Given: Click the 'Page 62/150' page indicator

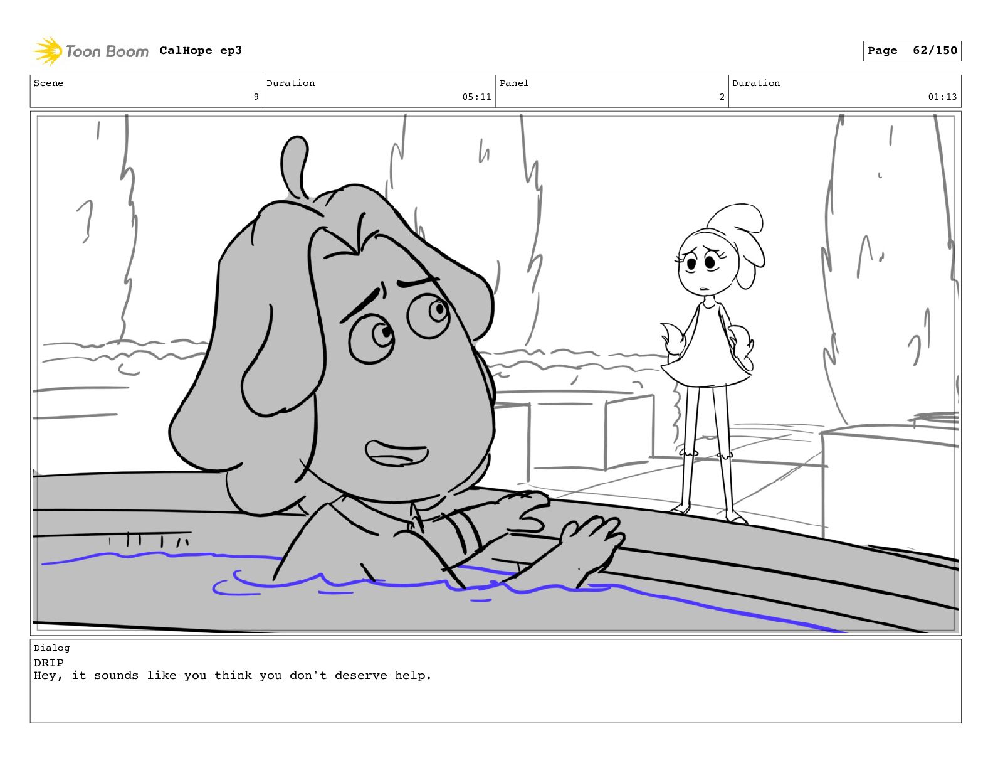Looking at the screenshot, I should point(912,51).
